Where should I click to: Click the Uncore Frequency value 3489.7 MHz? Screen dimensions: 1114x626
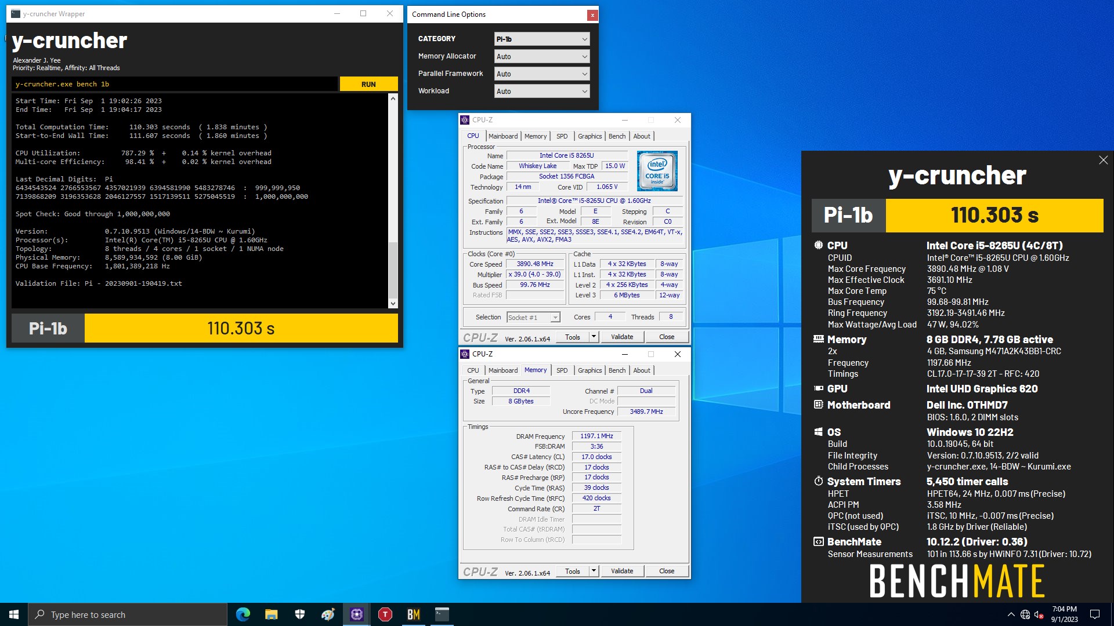tap(646, 412)
